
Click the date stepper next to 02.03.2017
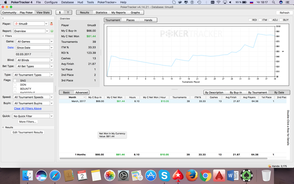coord(52,54)
